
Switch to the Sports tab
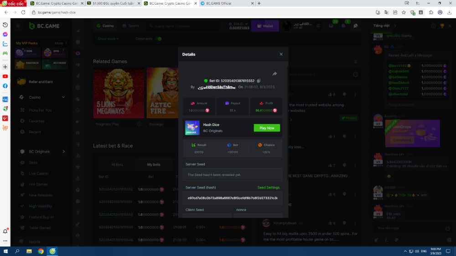tap(130, 26)
